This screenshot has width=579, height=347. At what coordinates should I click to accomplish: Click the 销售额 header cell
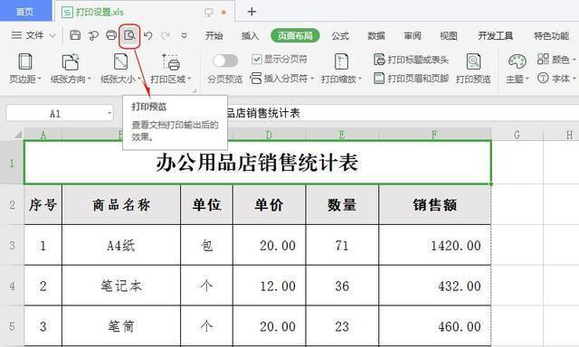(435, 204)
